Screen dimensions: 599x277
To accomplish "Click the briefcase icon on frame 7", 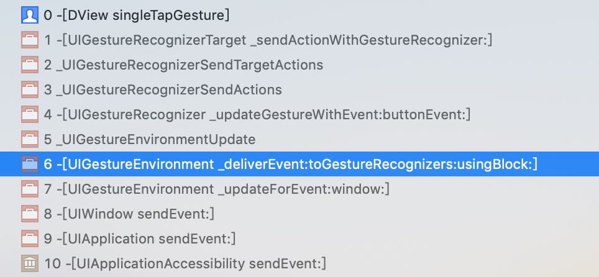I will [30, 189].
